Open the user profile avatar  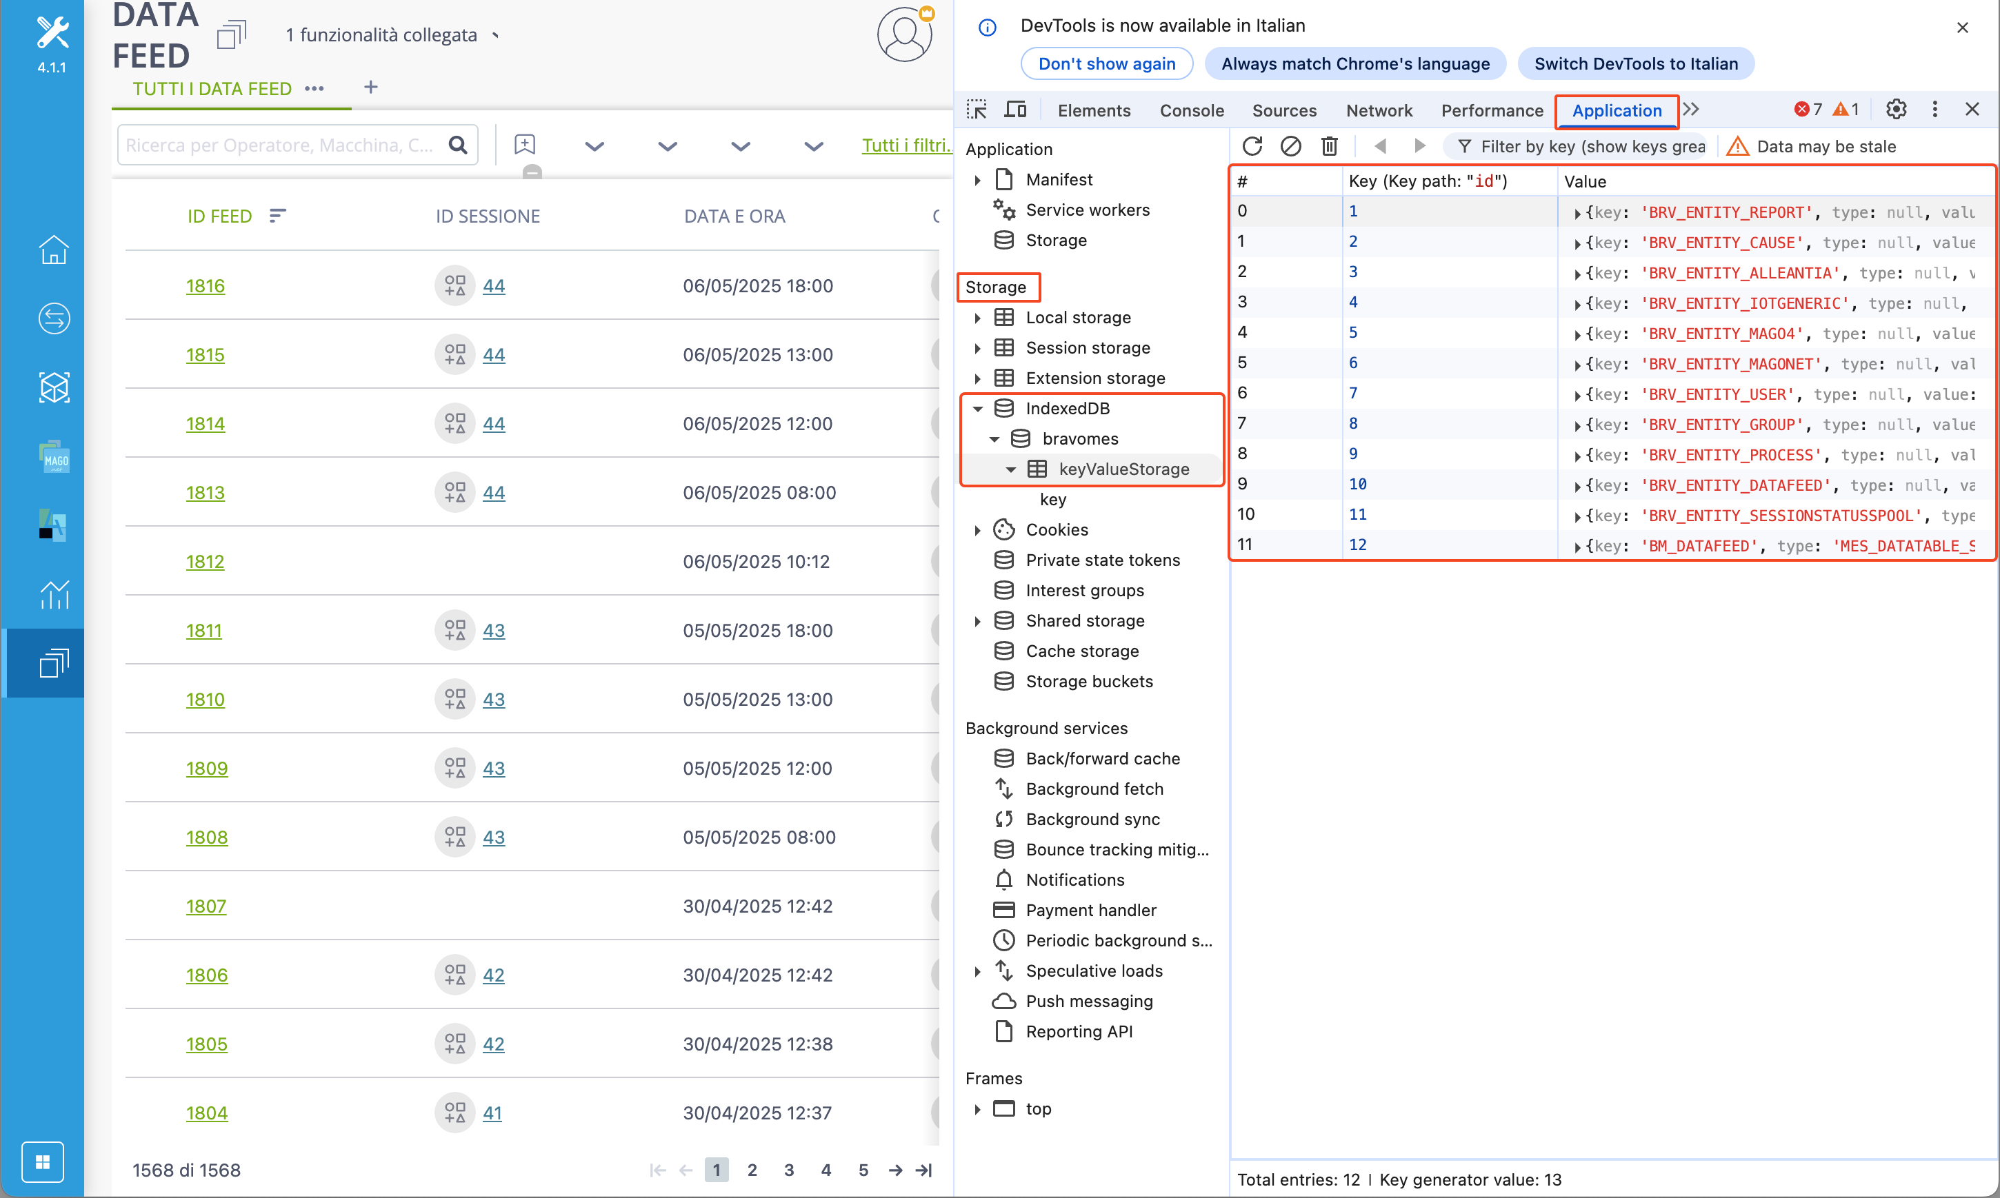click(904, 34)
